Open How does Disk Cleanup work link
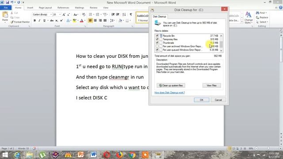283x159 pixels. tap(170, 93)
